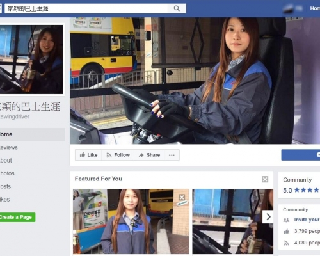Click the search magnifier icon
Image resolution: width=320 pixels, height=256 pixels.
click(x=177, y=8)
